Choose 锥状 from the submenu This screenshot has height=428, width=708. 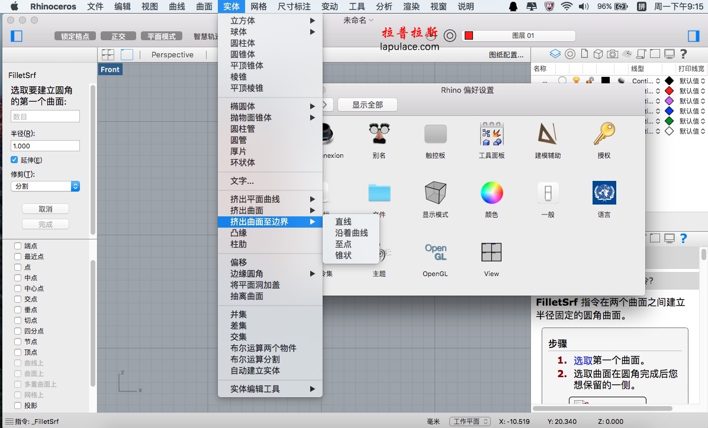(x=351, y=255)
